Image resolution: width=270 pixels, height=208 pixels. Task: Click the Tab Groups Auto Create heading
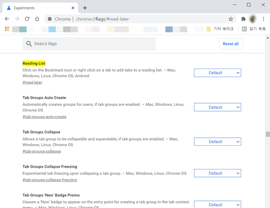44,98
